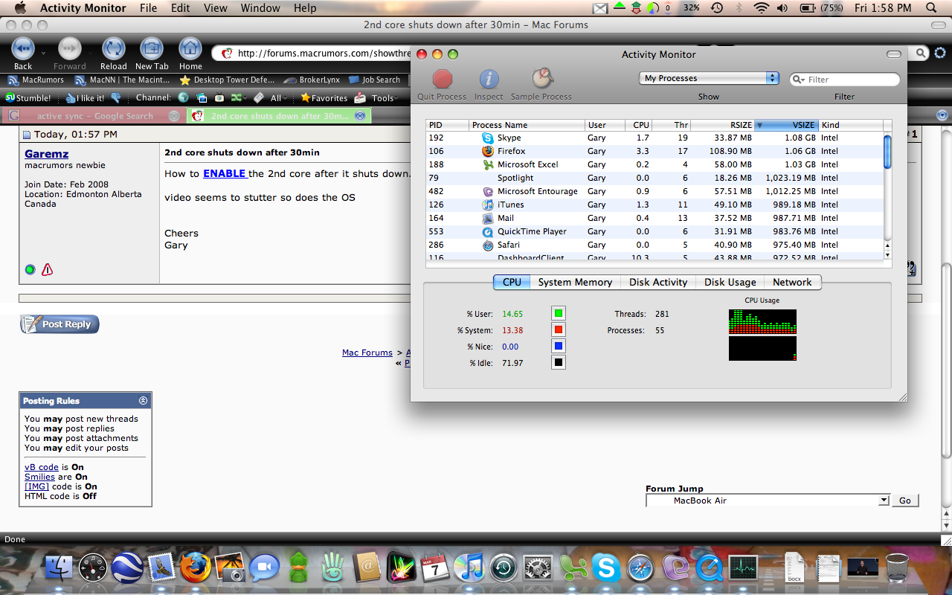952x595 pixels.
Task: Click the Go button by Forum Jump
Action: 905,501
